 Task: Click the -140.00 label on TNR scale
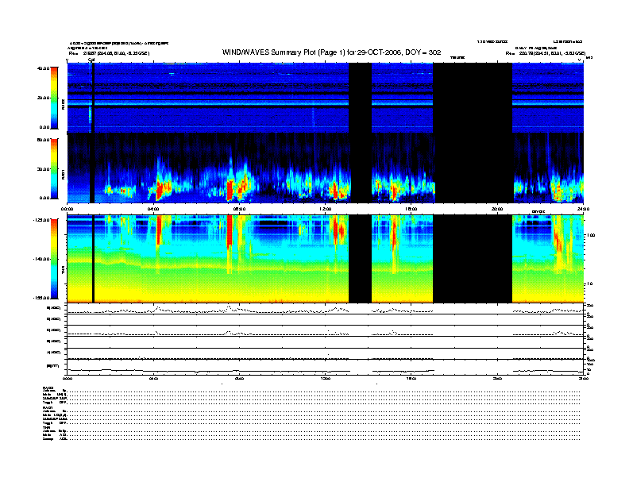[41, 259]
